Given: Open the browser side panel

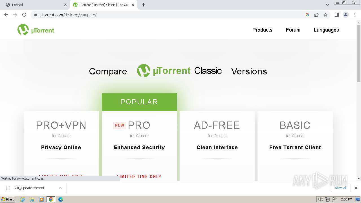Looking at the screenshot, I should coord(336,15).
